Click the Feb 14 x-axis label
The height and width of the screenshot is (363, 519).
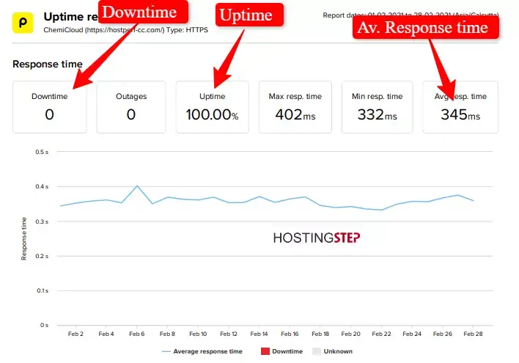(259, 334)
